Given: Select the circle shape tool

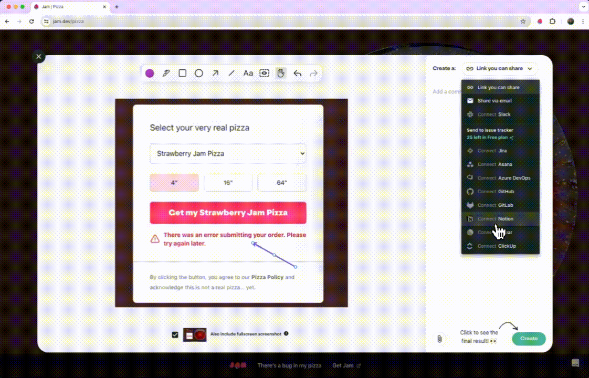Looking at the screenshot, I should [199, 73].
